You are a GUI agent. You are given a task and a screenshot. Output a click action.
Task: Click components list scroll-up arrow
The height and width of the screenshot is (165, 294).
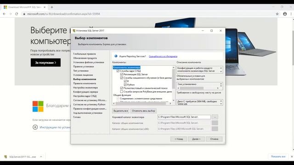(174, 67)
